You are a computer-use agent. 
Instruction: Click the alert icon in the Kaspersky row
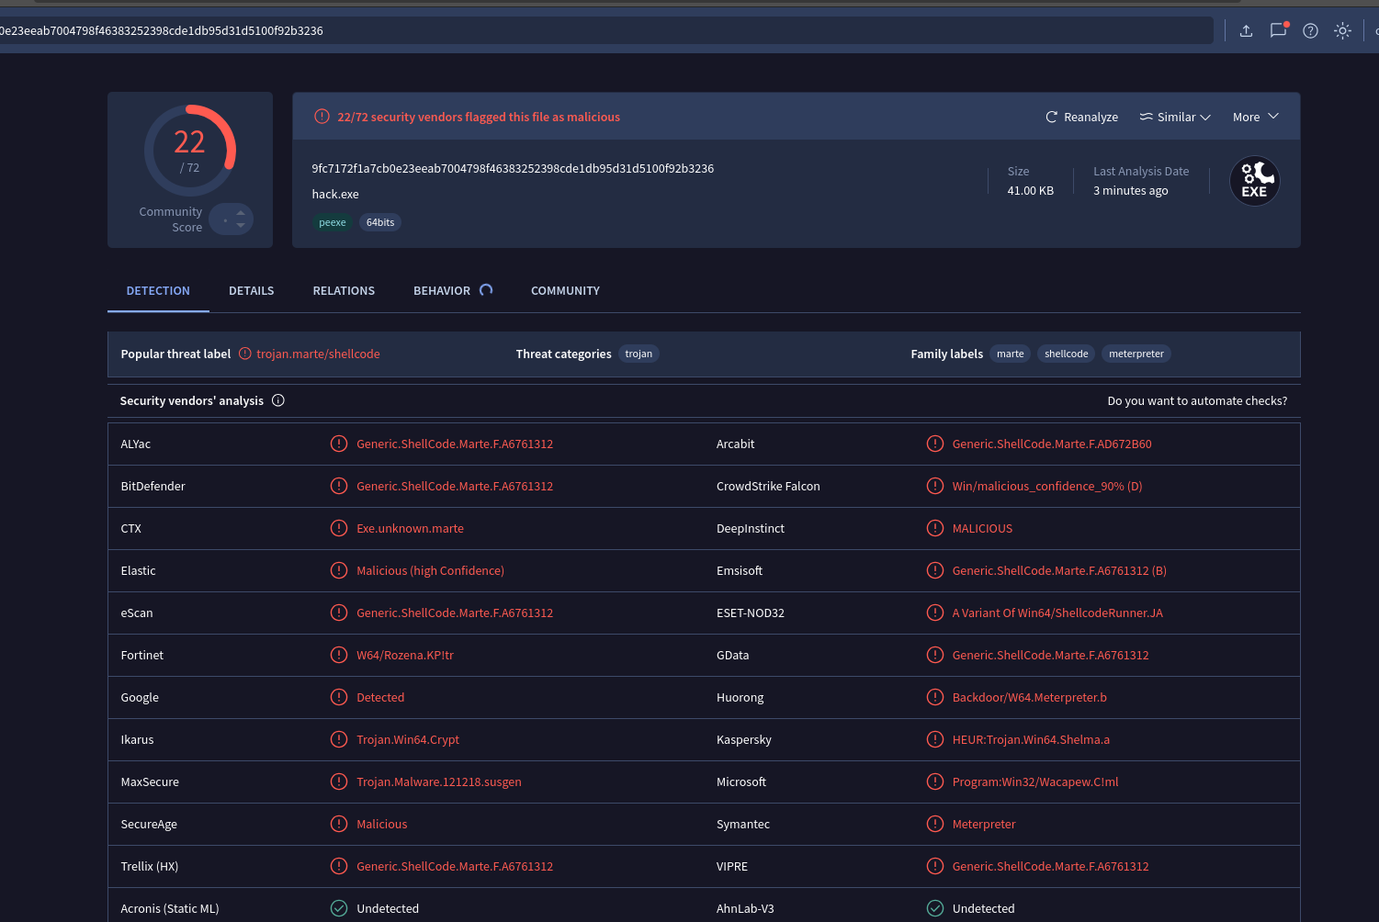pos(935,739)
